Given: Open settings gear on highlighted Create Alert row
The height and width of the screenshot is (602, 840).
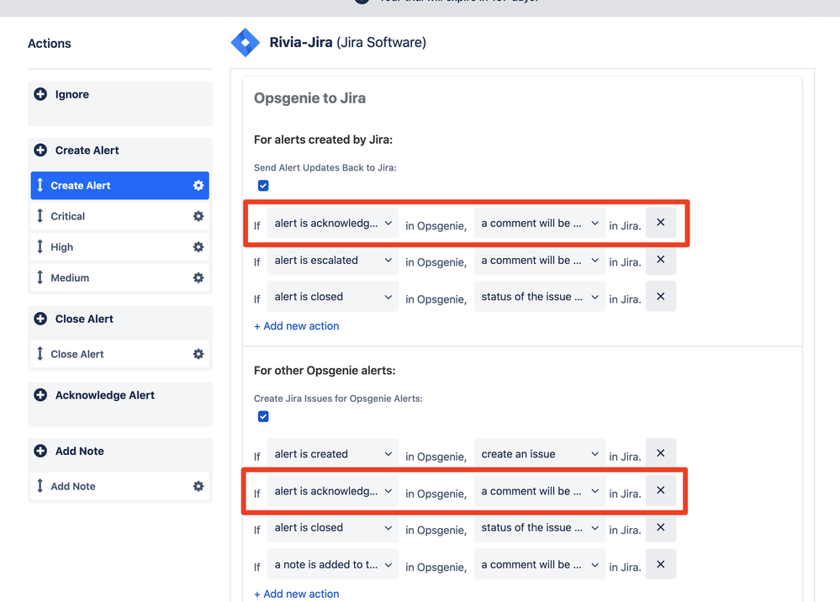Looking at the screenshot, I should 198,185.
